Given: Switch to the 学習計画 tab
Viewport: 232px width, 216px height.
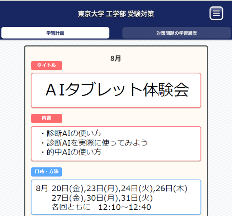Looking at the screenshot, I should click(x=55, y=33).
